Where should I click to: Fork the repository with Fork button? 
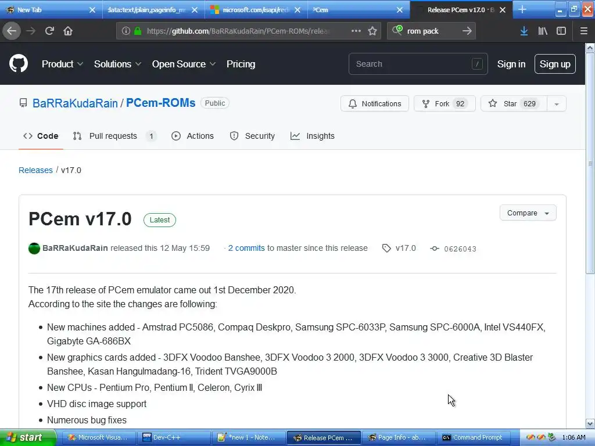(x=445, y=103)
